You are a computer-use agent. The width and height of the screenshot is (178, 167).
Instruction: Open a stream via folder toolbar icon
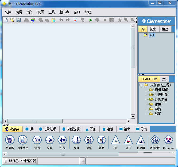click(x=12, y=20)
